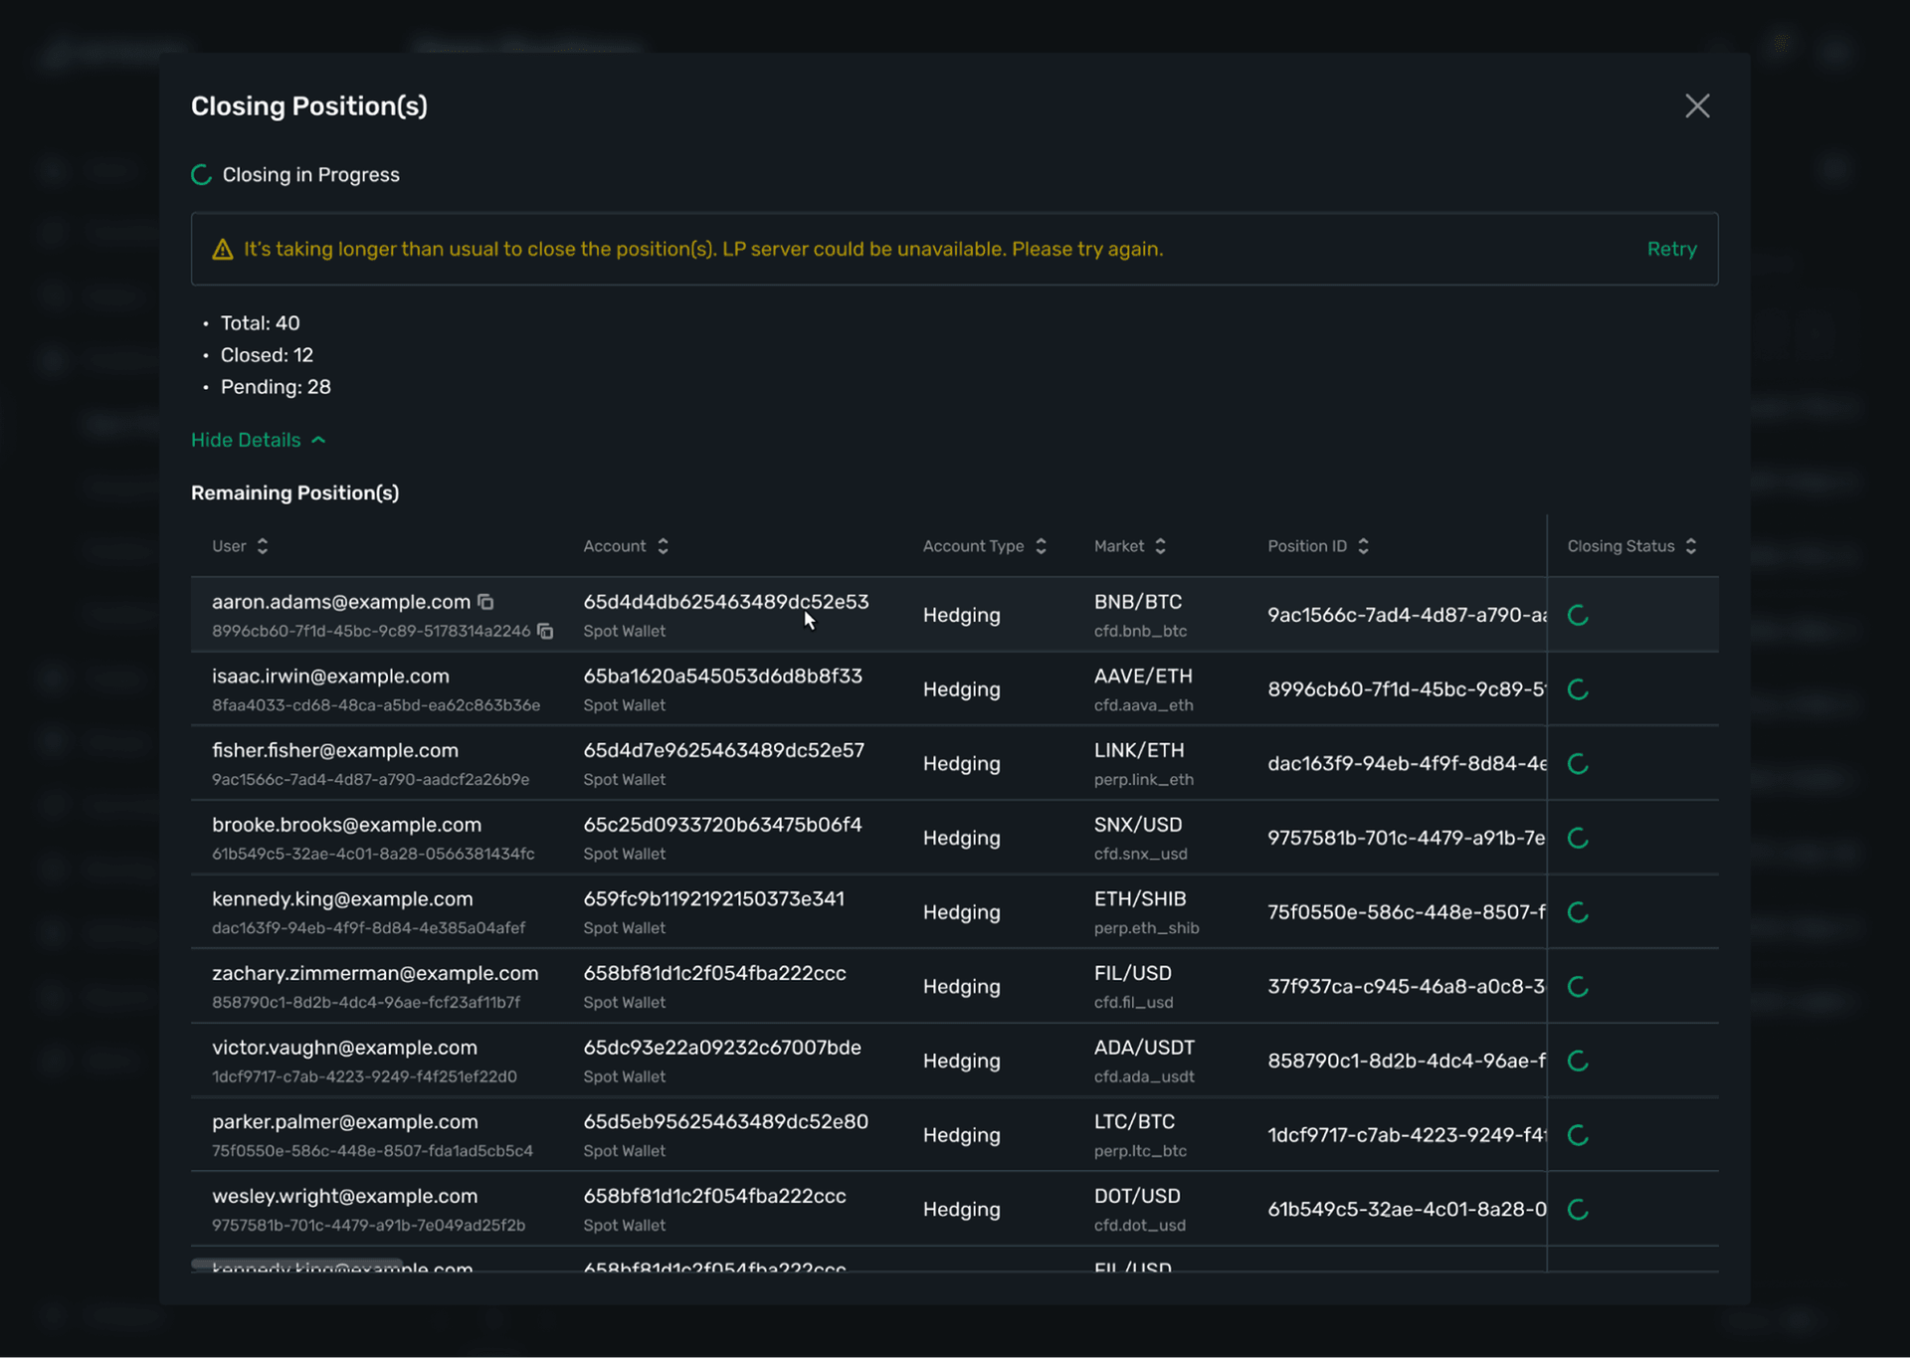This screenshot has height=1358, width=1910.
Task: Click account 65c25d0933720b63475b06f4
Action: [722, 825]
